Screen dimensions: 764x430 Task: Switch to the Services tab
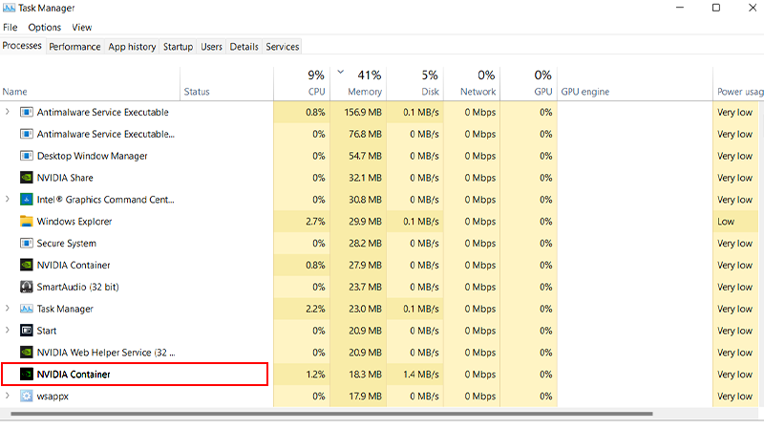pyautogui.click(x=282, y=47)
